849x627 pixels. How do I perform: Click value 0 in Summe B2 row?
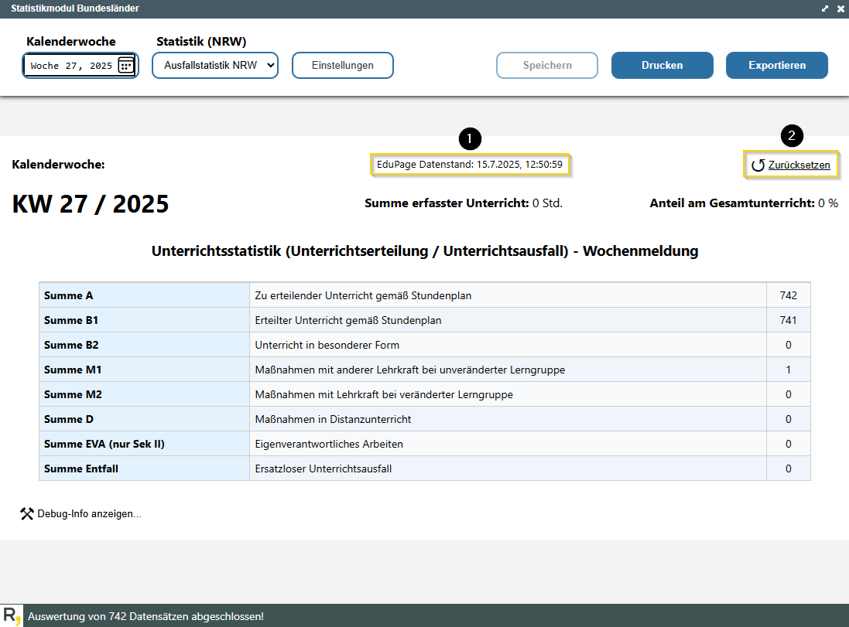[x=789, y=345]
